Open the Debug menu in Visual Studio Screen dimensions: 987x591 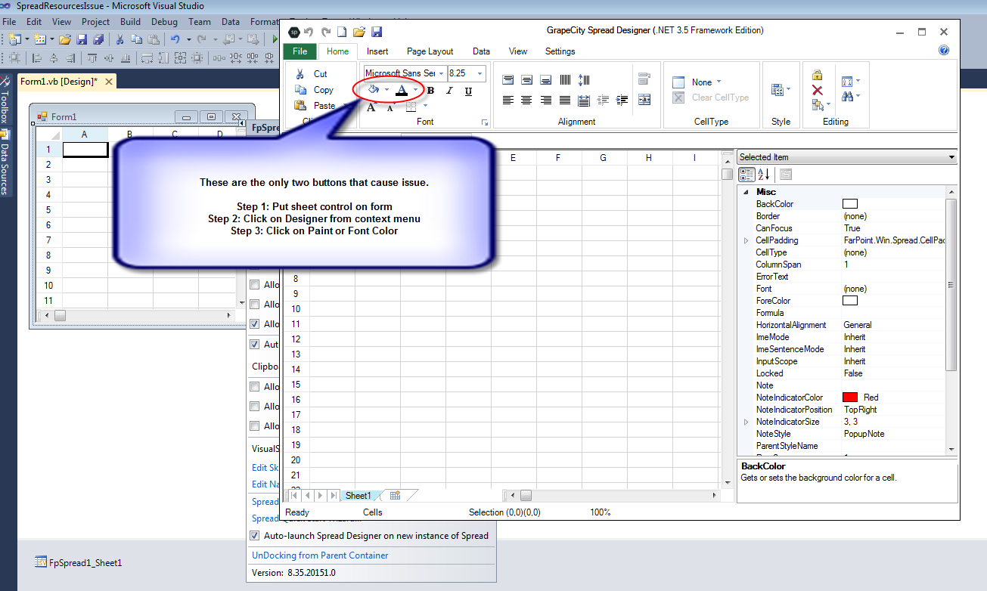click(x=165, y=22)
